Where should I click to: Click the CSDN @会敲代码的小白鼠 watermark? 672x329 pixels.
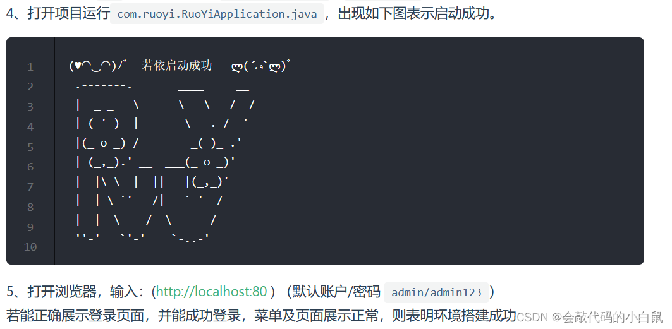(x=590, y=317)
